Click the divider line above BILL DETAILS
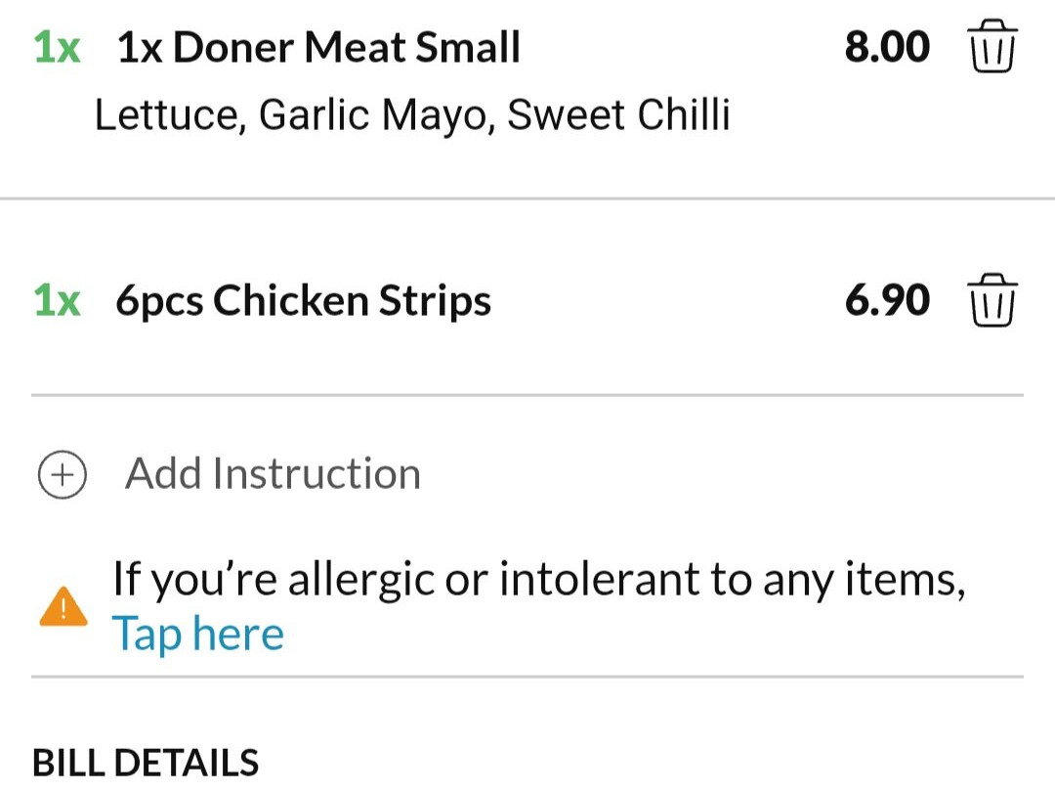This screenshot has height=790, width=1055. point(527,677)
